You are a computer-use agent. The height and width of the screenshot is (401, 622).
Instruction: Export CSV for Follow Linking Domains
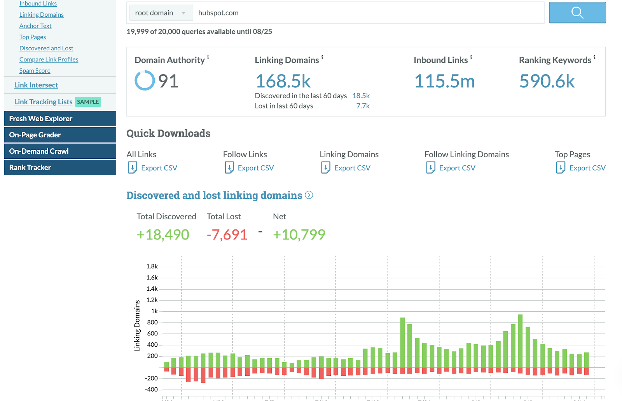click(x=457, y=168)
